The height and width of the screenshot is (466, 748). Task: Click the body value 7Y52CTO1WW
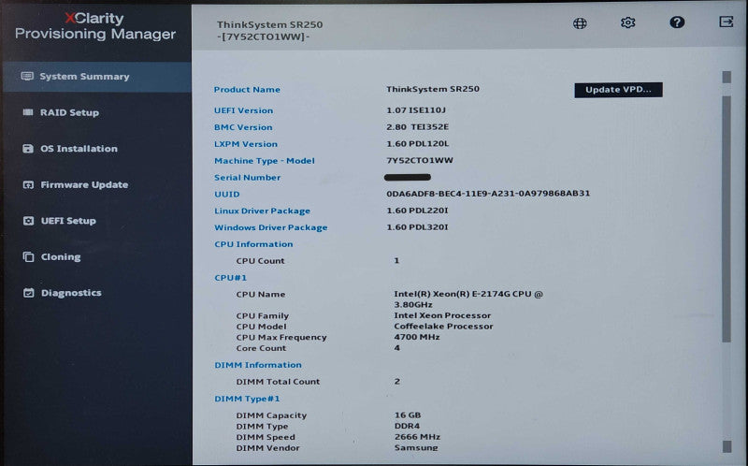[420, 160]
